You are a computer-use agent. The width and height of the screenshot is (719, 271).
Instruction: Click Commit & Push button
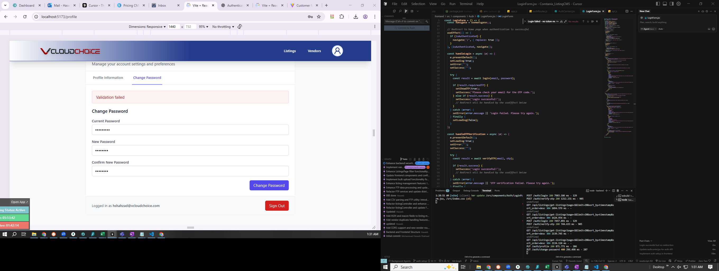tap(404, 28)
